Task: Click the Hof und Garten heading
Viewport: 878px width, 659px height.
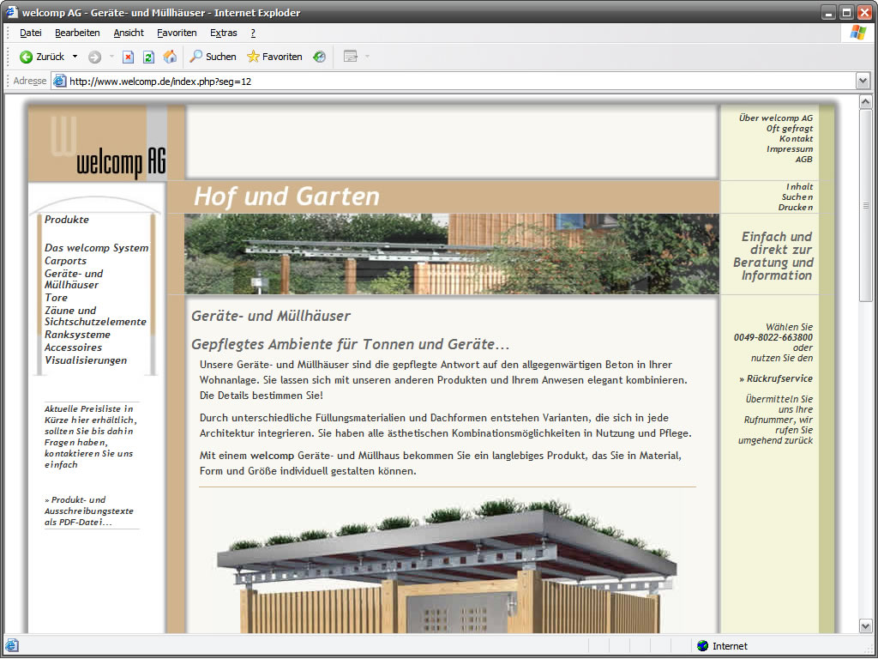Action: click(x=286, y=196)
